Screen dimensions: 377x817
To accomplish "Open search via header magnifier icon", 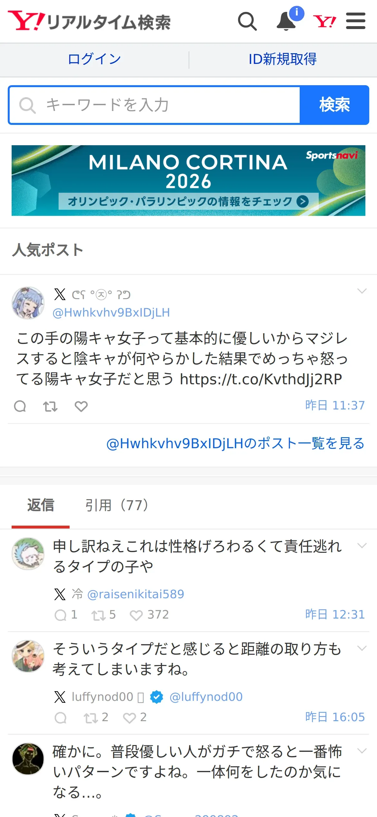I will point(247,21).
